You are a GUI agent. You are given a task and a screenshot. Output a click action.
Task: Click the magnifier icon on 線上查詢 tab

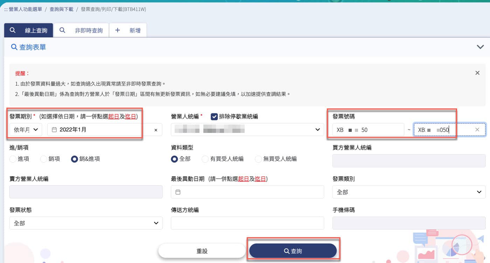(13, 30)
